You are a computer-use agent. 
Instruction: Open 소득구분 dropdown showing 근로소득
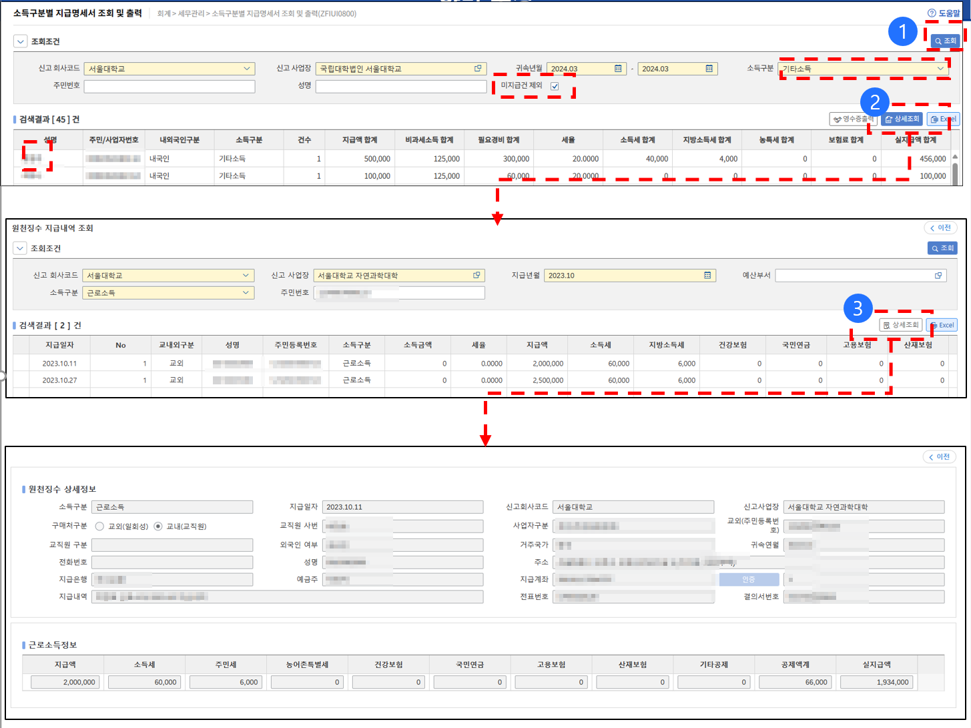(168, 293)
